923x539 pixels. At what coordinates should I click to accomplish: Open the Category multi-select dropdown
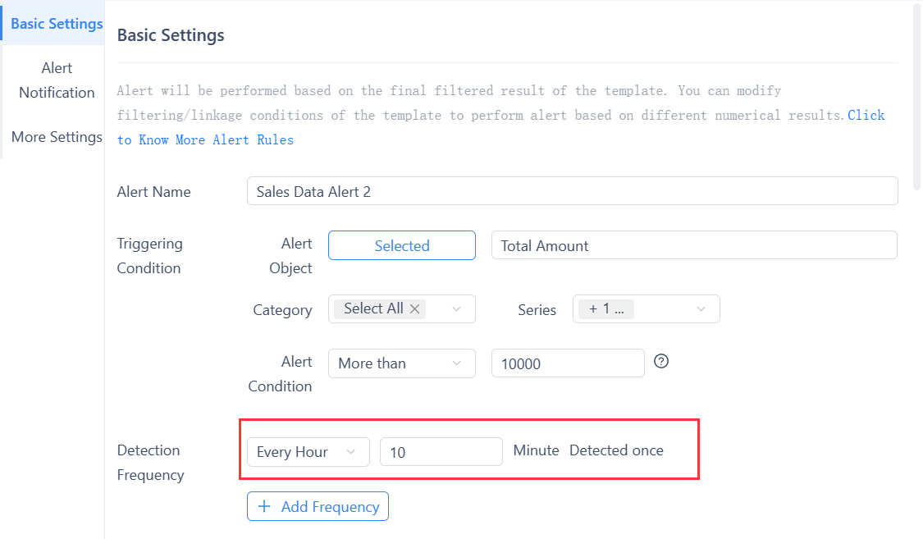coord(401,308)
